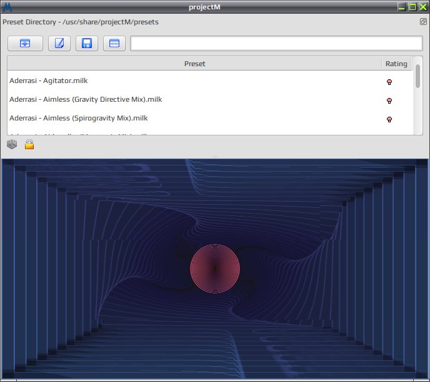Click rating icon for Agitator.milk

[x=389, y=82]
